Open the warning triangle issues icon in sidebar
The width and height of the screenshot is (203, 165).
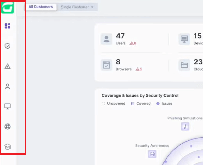click(8, 66)
